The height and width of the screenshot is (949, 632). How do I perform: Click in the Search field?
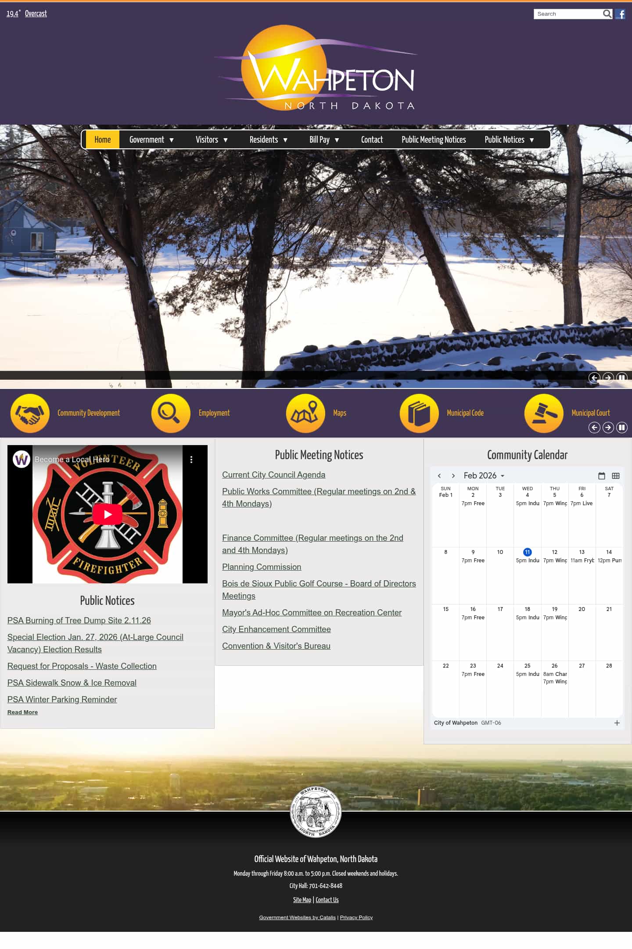[568, 14]
